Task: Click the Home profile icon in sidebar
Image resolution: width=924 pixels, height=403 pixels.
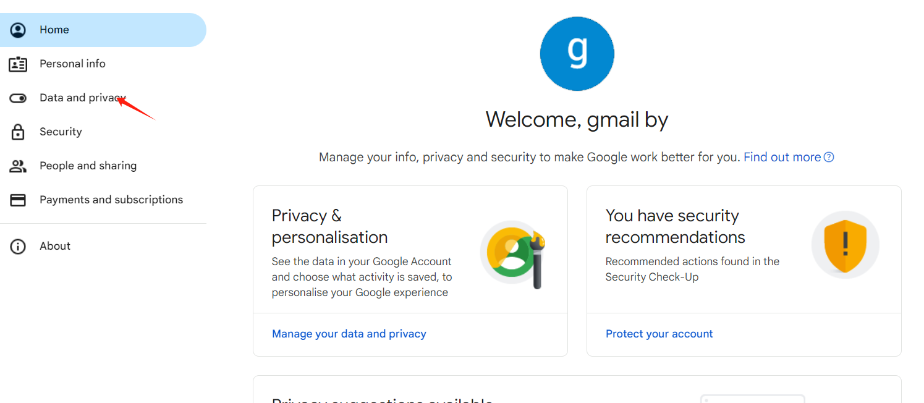Action: click(19, 30)
